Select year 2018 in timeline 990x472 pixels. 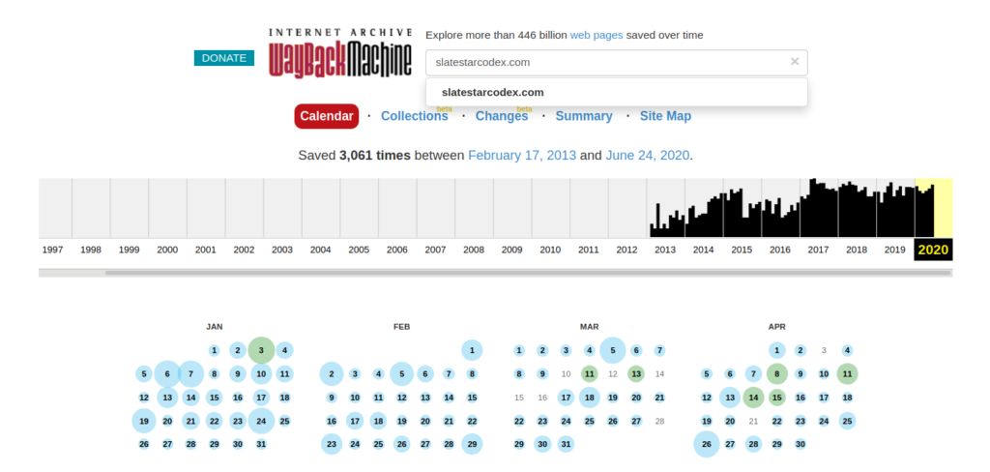(x=857, y=250)
